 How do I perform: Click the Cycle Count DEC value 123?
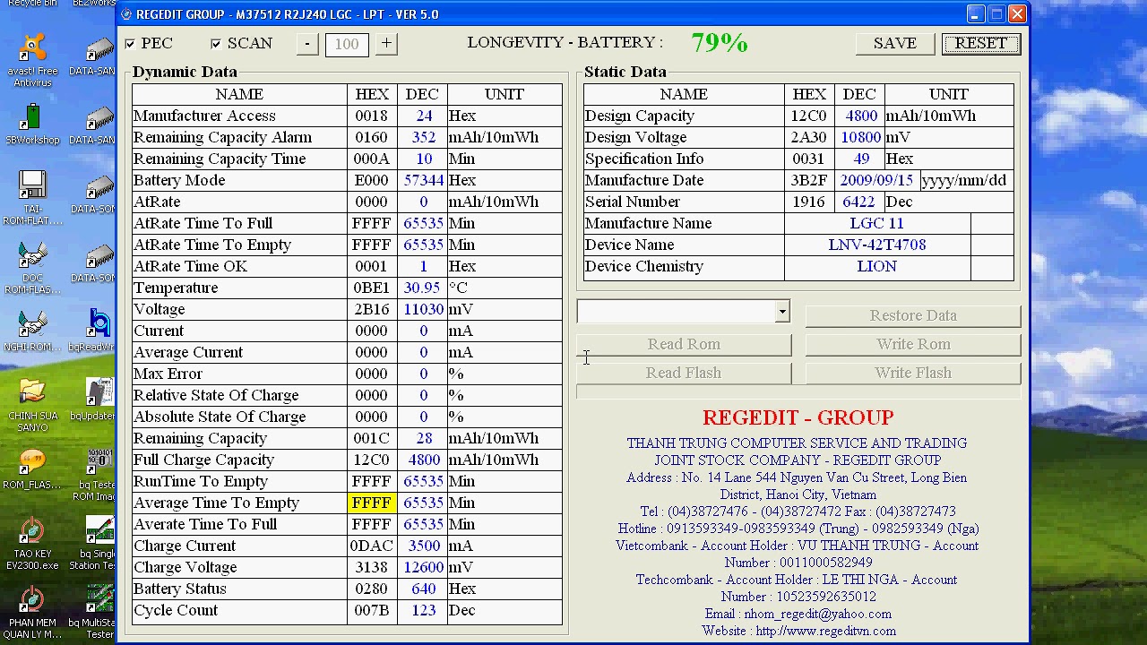click(x=423, y=610)
